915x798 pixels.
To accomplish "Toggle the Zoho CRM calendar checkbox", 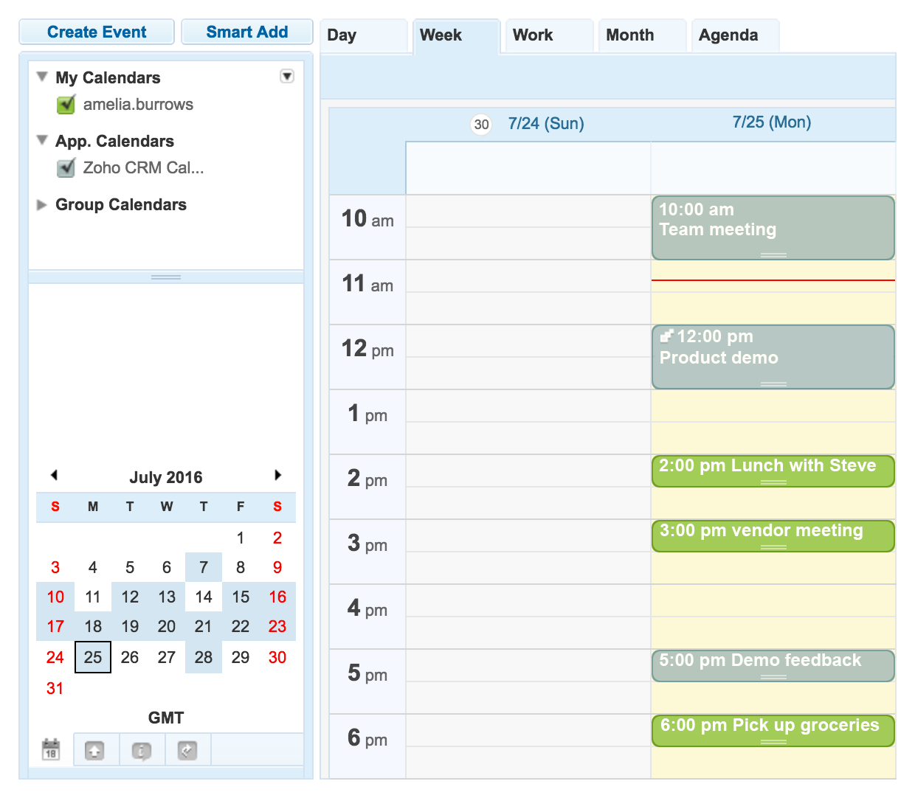I will coord(66,168).
